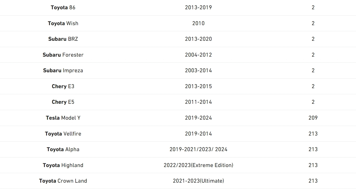This screenshot has width=356, height=189.
Task: Select the Tesla Model Y name
Action: [x=63, y=118]
